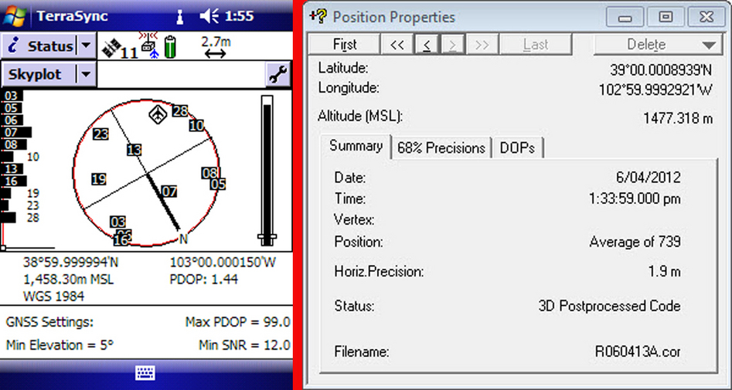Select satellite 08 on the skyplot
732x390 pixels.
point(209,173)
